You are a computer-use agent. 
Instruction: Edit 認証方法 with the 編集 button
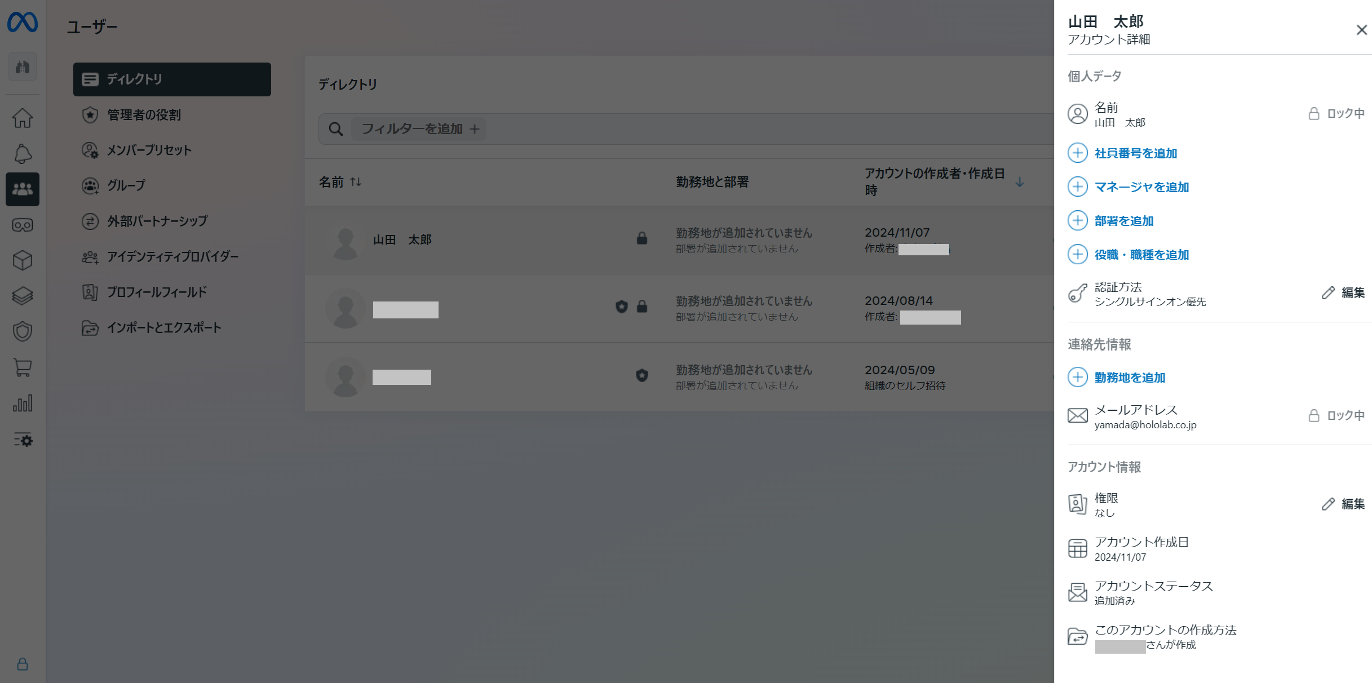[1343, 292]
